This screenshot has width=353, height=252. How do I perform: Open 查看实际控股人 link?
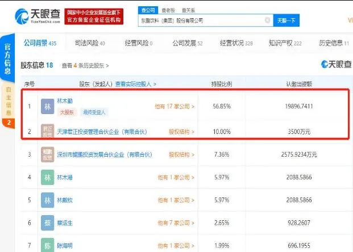pyautogui.click(x=135, y=84)
